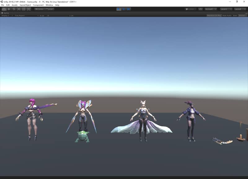
Task: Toggle Mute Audio
Action: coord(227,15)
